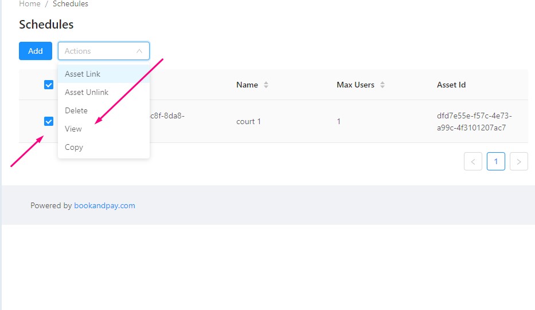Go to next page arrow
The height and width of the screenshot is (310, 535).
tap(518, 161)
